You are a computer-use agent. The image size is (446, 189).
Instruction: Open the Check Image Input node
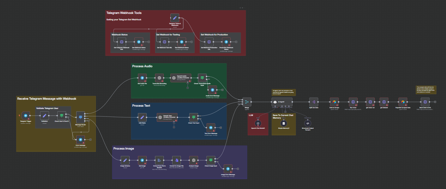tap(211, 160)
